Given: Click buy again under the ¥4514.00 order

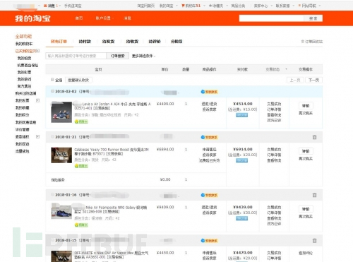Looking at the screenshot, I should (306, 113).
